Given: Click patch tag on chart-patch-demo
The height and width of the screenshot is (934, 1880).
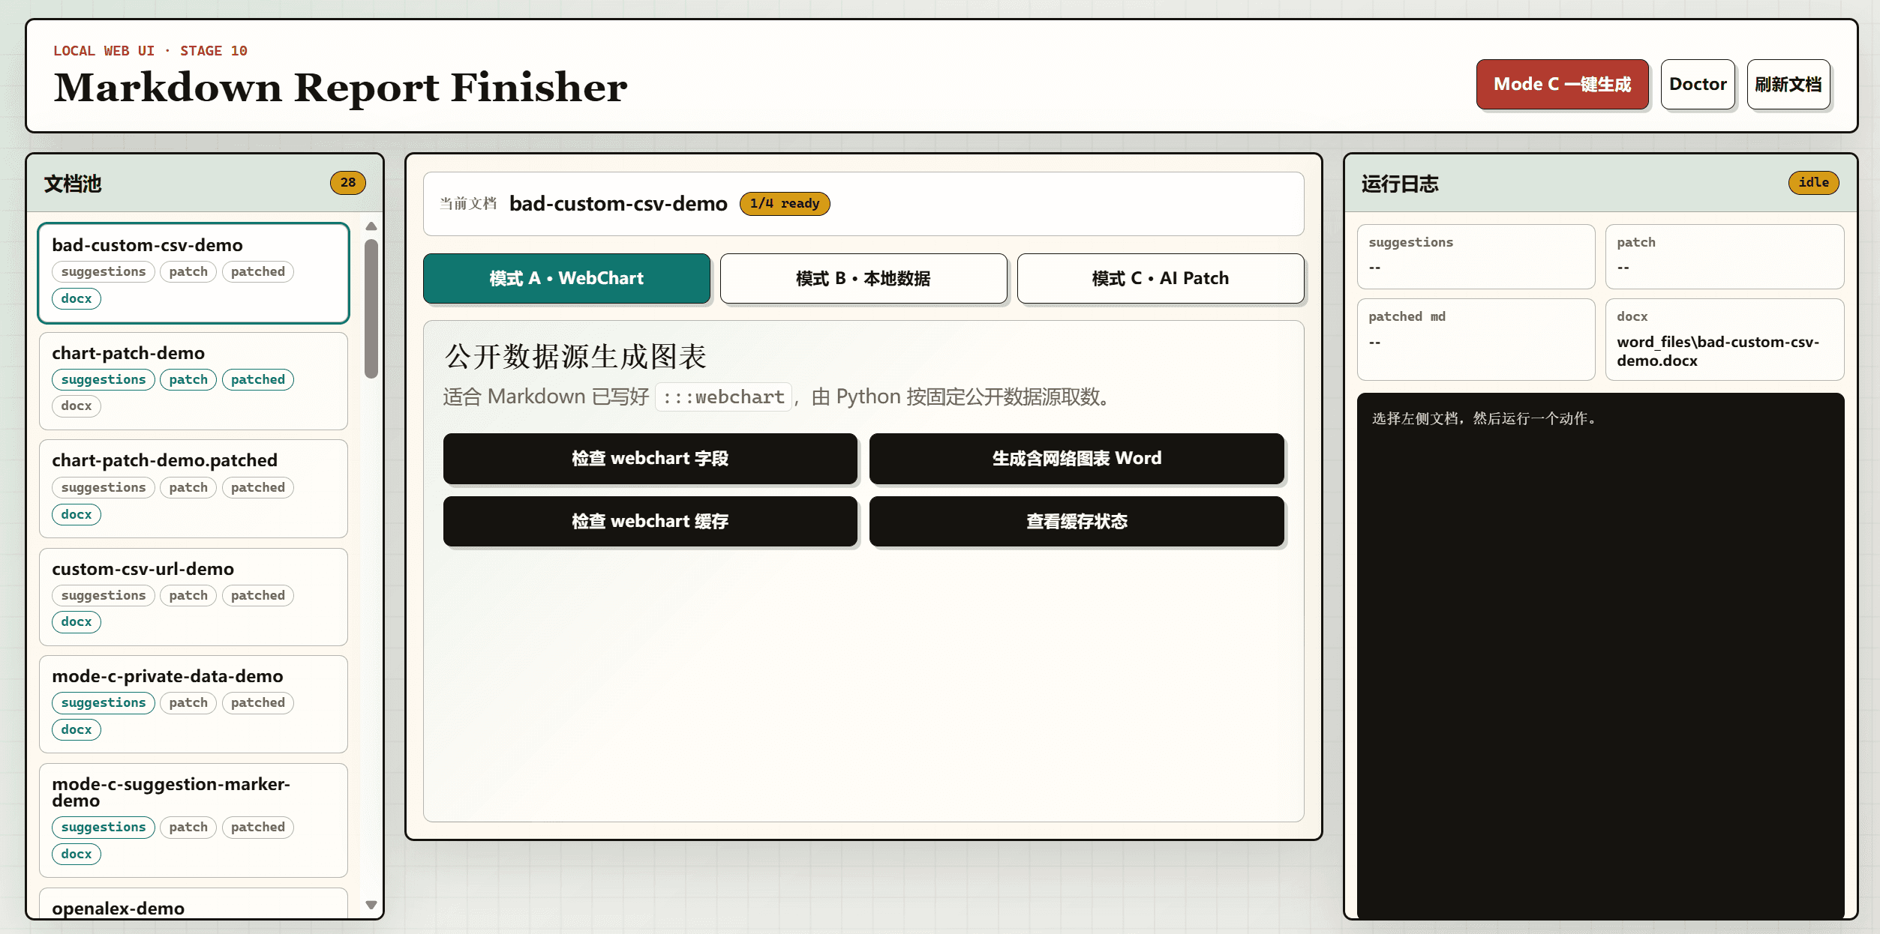Looking at the screenshot, I should point(188,379).
